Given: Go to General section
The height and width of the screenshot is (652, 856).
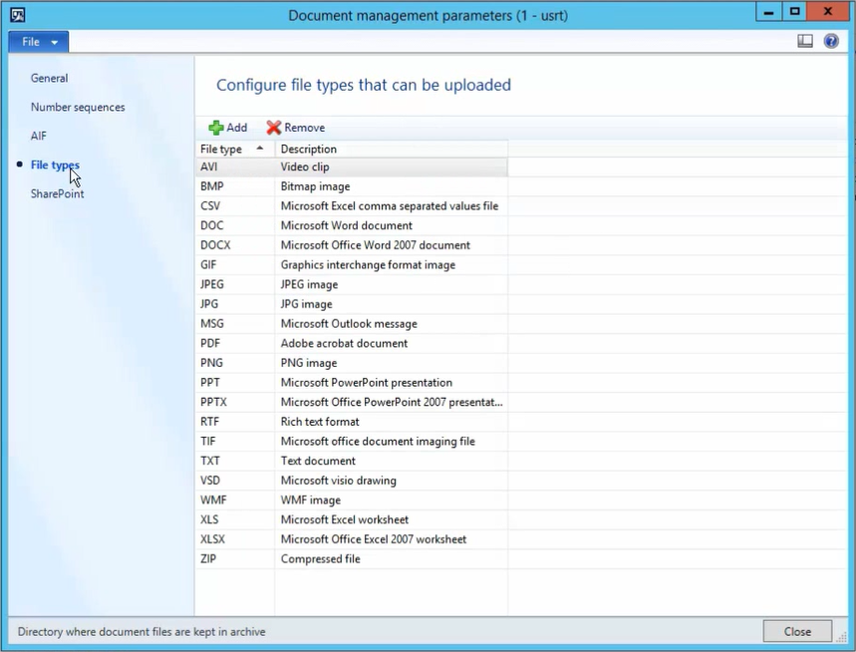Looking at the screenshot, I should [49, 78].
